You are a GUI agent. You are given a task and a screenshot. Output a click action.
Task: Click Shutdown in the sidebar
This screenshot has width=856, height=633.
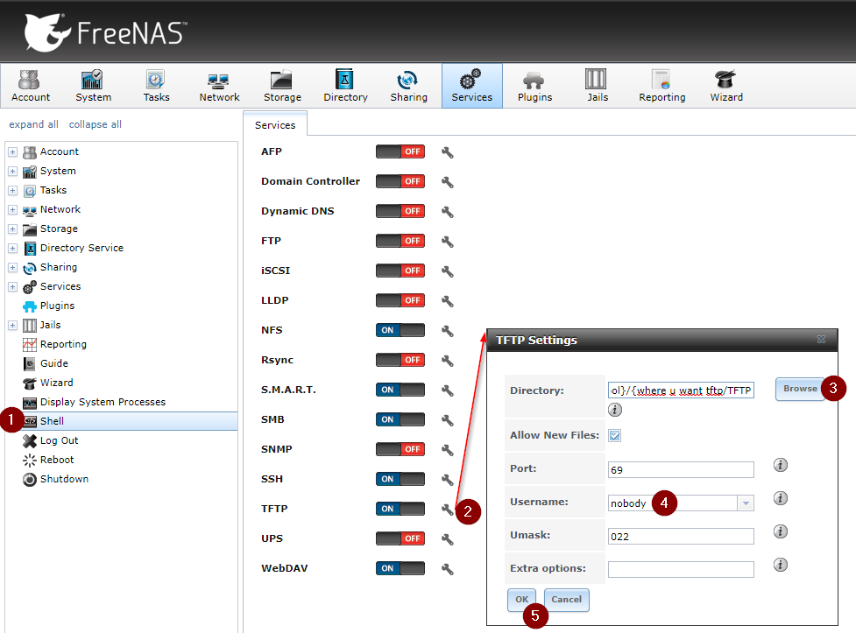tap(64, 479)
